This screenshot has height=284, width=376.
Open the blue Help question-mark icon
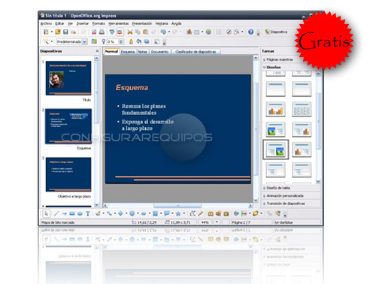point(250,32)
